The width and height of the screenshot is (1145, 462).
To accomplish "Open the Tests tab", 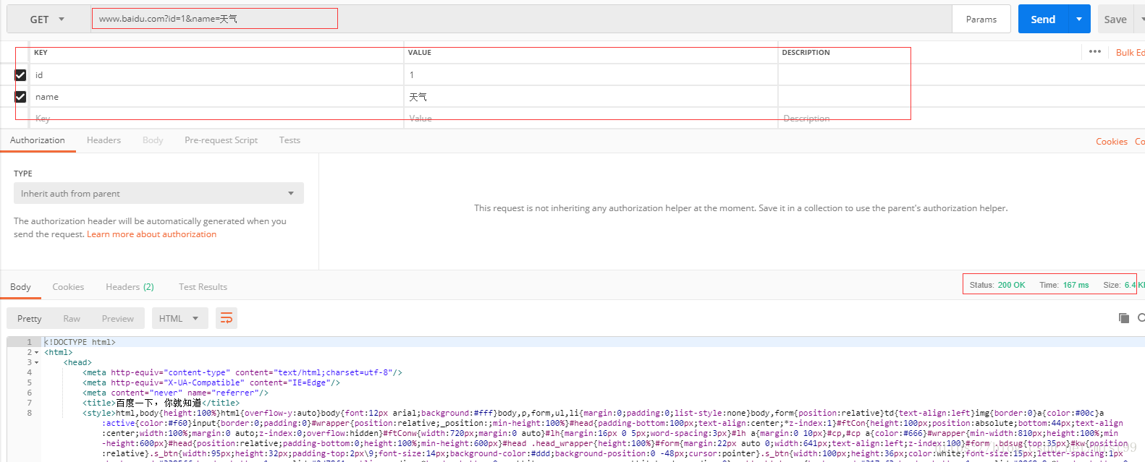I will point(290,140).
